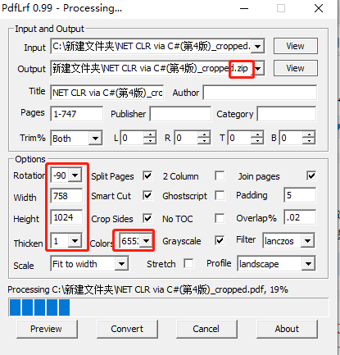Viewport: 340px width, 355px height.
Task: Click the View button next to Input
Action: [x=296, y=46]
